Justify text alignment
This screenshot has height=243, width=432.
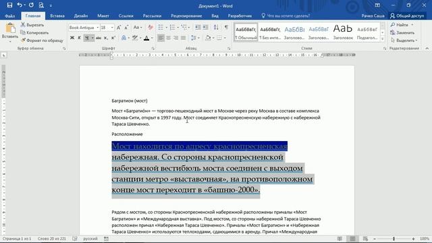click(x=183, y=38)
